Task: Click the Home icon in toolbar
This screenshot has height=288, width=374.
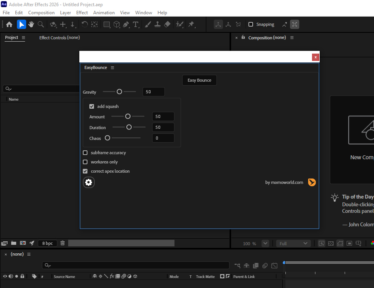Action: [x=9, y=24]
